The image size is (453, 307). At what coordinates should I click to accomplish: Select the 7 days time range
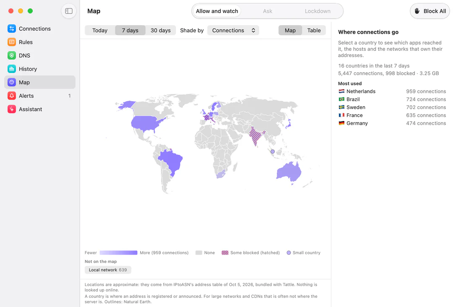point(130,30)
